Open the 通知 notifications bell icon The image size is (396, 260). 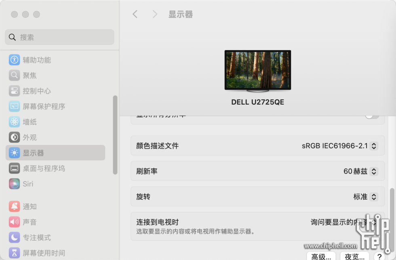15,206
